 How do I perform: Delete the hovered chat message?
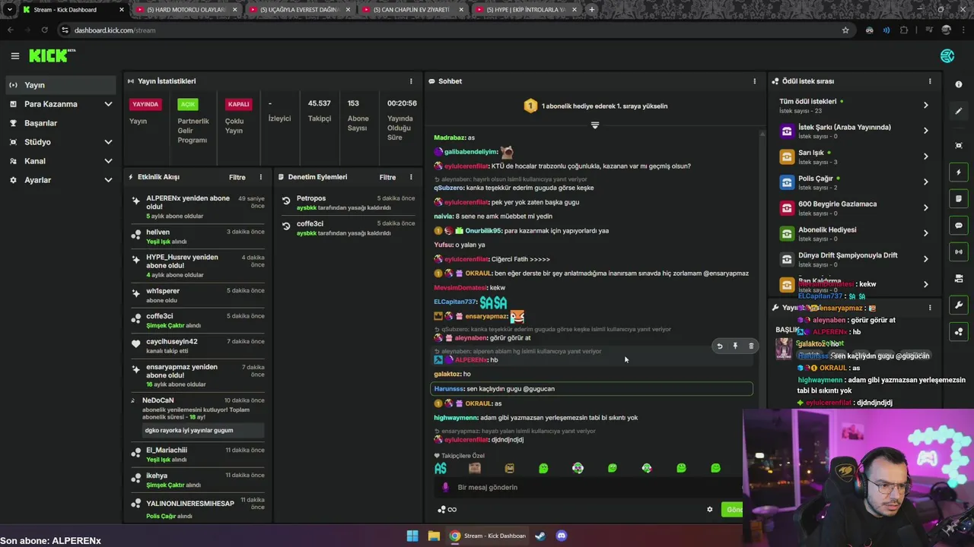[x=751, y=346]
